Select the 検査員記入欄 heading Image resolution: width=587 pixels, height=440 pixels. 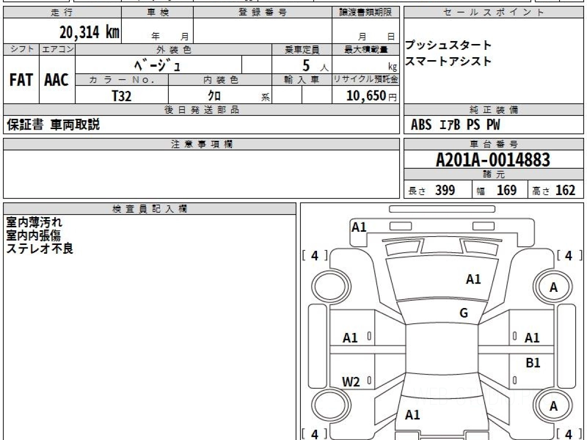(x=150, y=209)
